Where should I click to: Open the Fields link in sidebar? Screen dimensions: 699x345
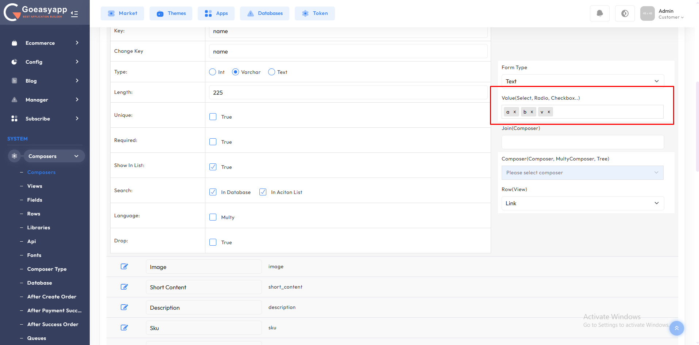(35, 200)
